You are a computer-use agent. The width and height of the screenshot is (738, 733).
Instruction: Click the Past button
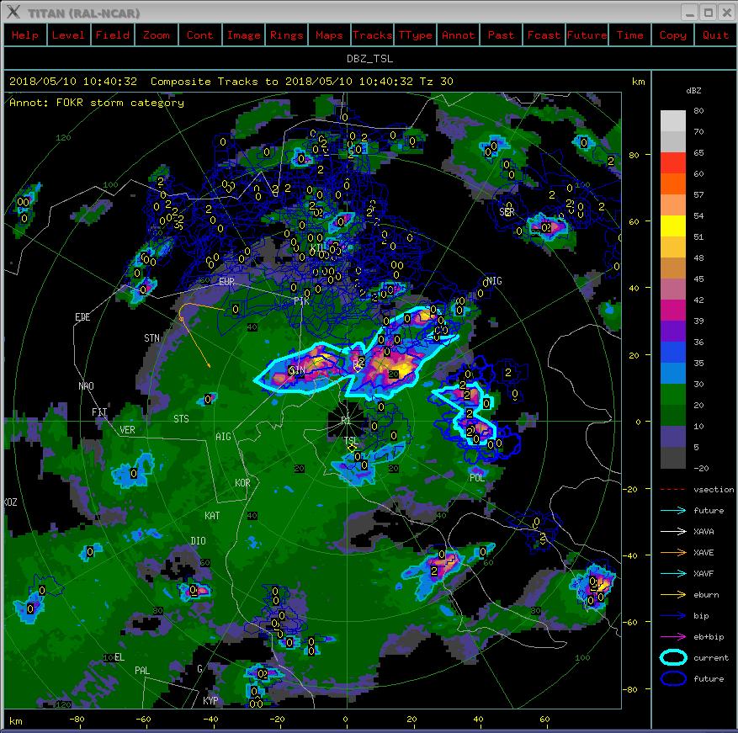[x=501, y=35]
